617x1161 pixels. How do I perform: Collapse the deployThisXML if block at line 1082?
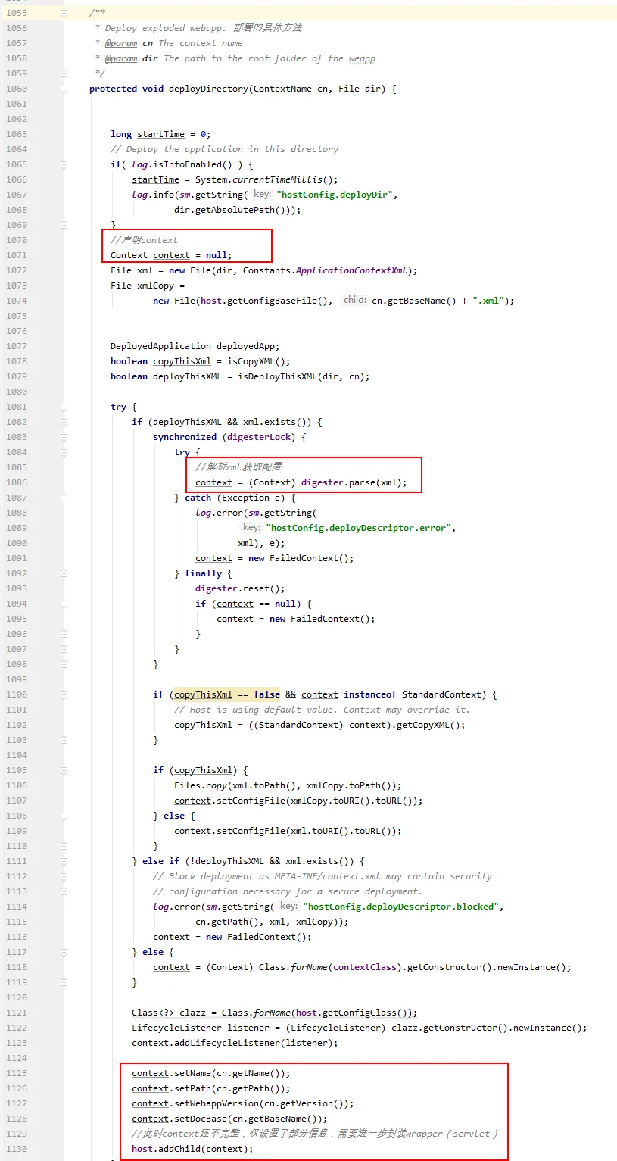(x=64, y=422)
